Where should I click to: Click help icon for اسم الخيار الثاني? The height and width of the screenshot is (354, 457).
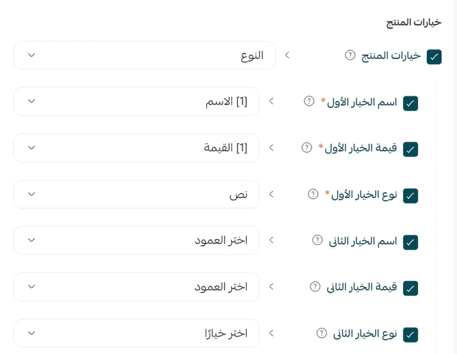click(318, 240)
